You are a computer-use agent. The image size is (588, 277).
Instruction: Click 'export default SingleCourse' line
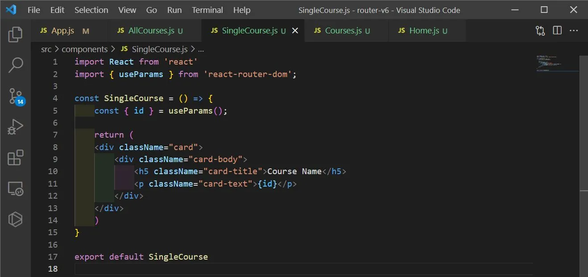tap(141, 257)
